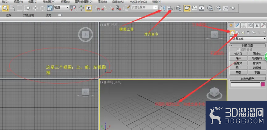This screenshot has width=267, height=130.
Task: Open the Motion command panel tab
Action: pos(250,25)
